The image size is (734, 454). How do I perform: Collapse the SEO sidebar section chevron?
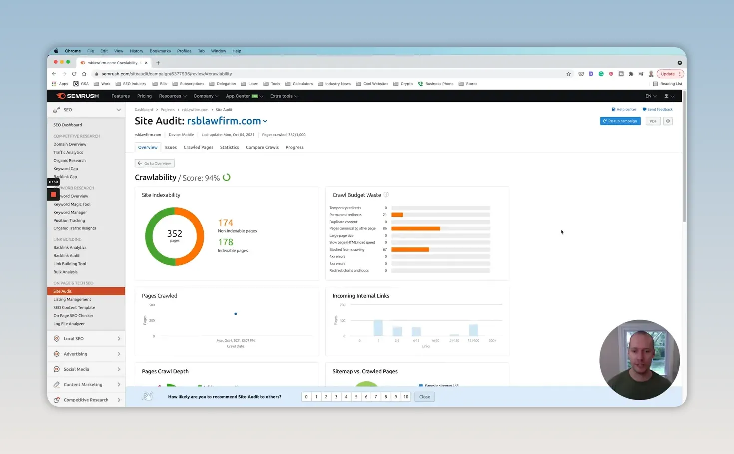click(119, 110)
